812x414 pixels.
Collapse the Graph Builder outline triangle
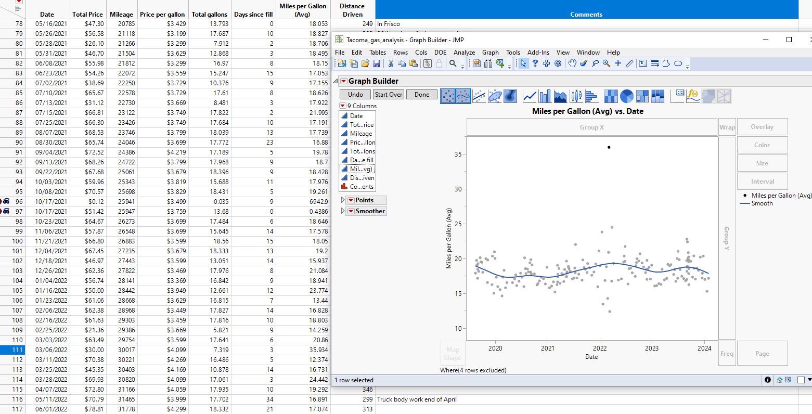pos(336,81)
